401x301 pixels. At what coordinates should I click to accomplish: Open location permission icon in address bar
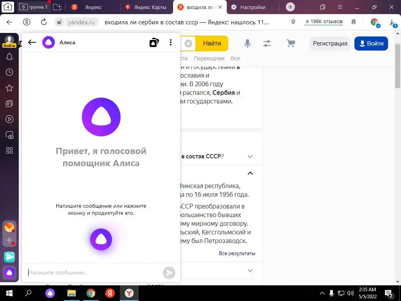[x=293, y=22]
